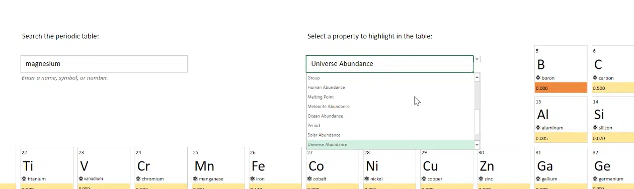Click dropdown list scroll-up arrow
Viewport: 634px width, 189px height.
(477, 77)
